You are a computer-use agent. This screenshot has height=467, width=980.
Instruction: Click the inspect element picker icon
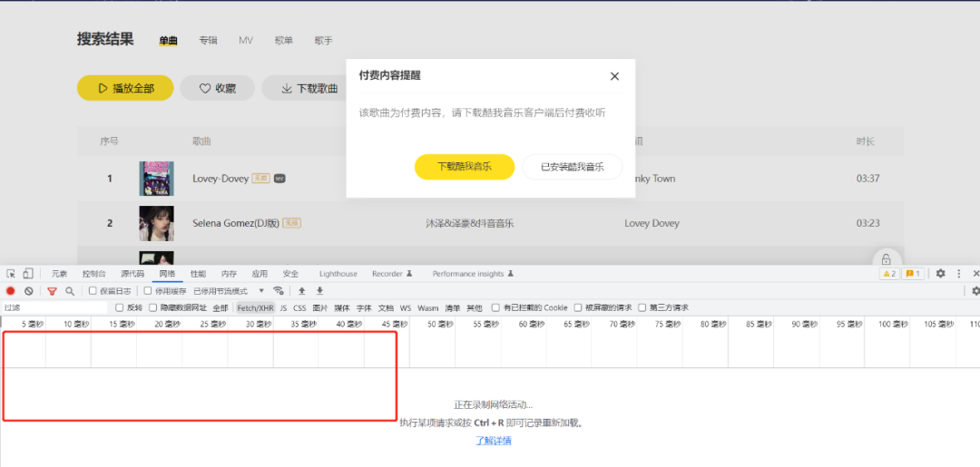11,274
